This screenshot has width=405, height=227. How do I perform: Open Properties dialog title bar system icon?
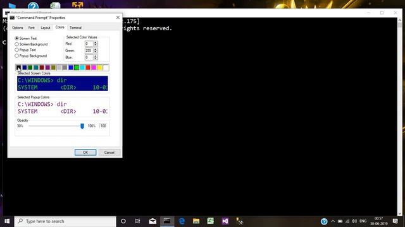(12, 18)
